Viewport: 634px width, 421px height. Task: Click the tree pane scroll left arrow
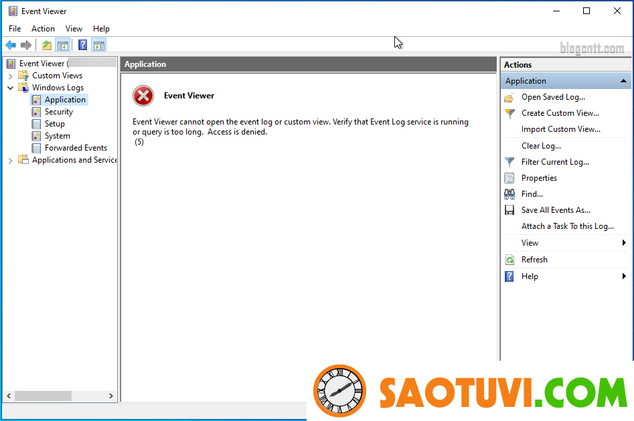[9, 396]
